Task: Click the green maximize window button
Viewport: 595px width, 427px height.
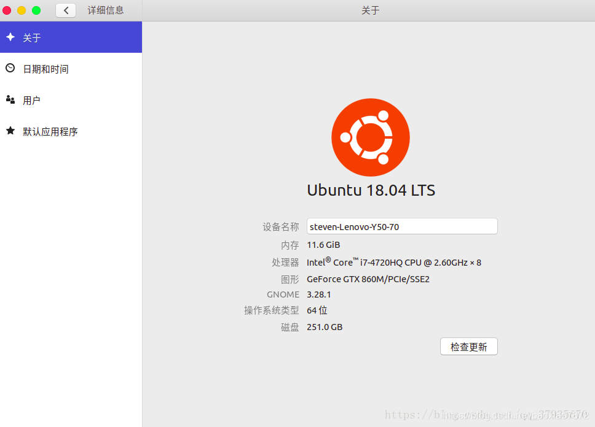Action: point(36,10)
